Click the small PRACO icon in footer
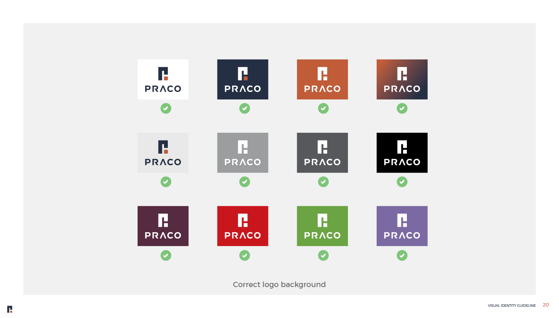This screenshot has height=318, width=559. click(10, 309)
